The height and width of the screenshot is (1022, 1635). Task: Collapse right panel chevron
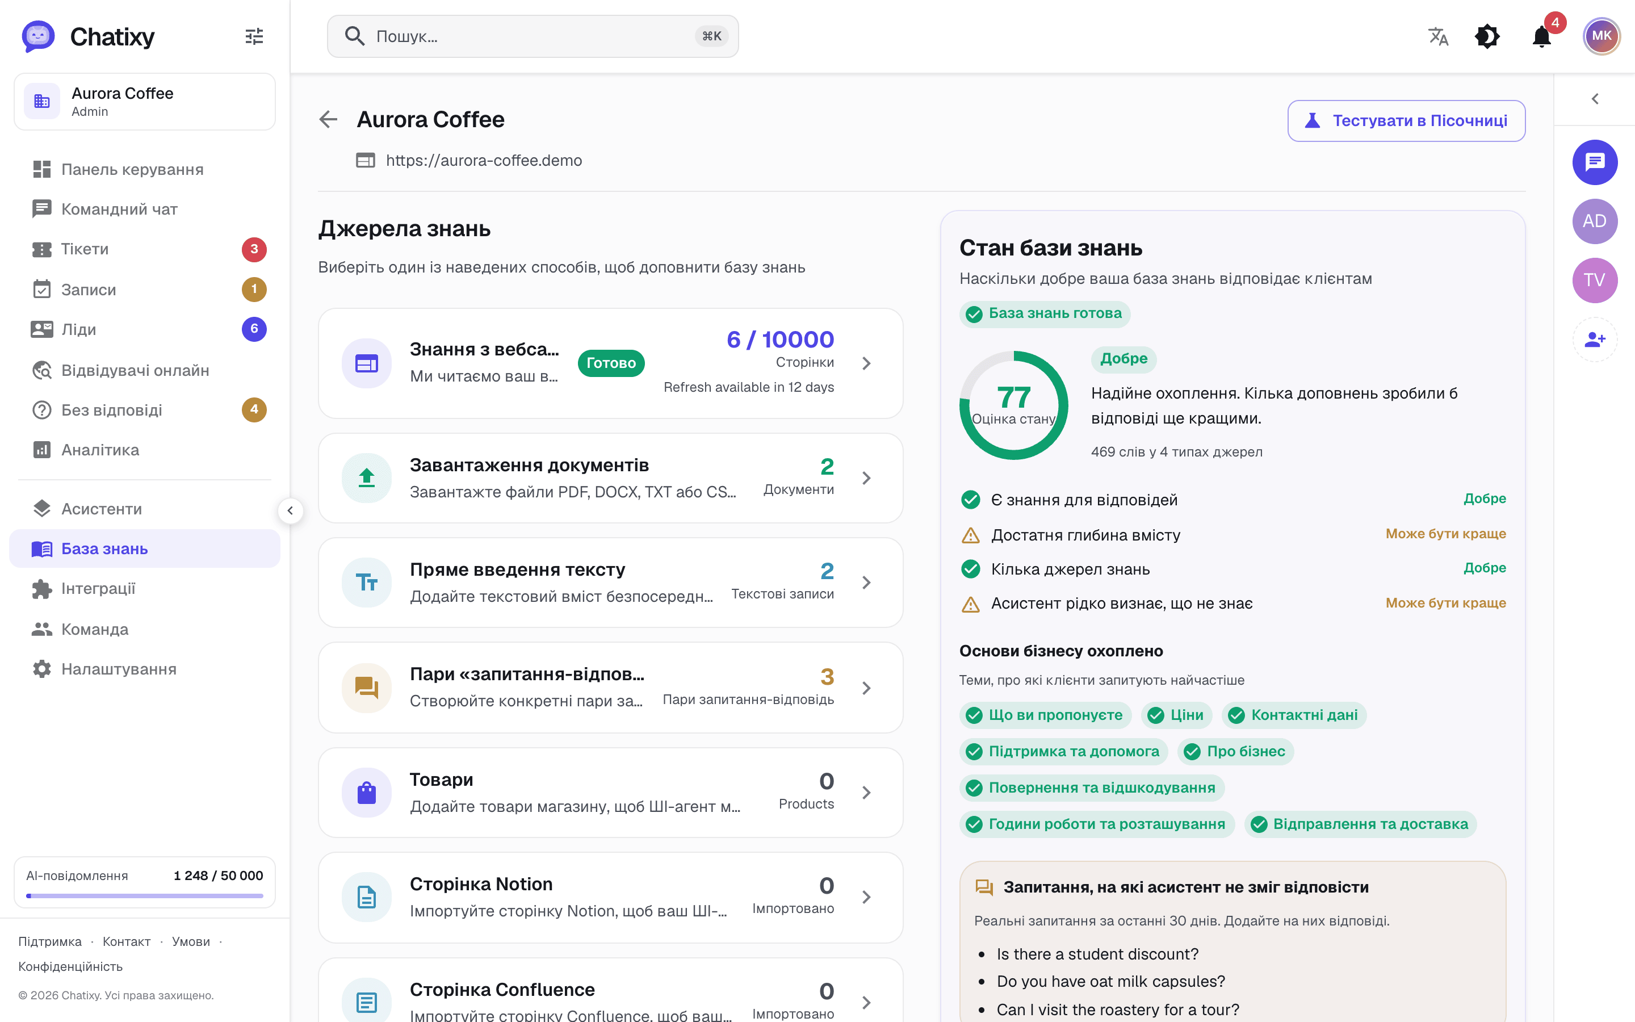point(1595,99)
